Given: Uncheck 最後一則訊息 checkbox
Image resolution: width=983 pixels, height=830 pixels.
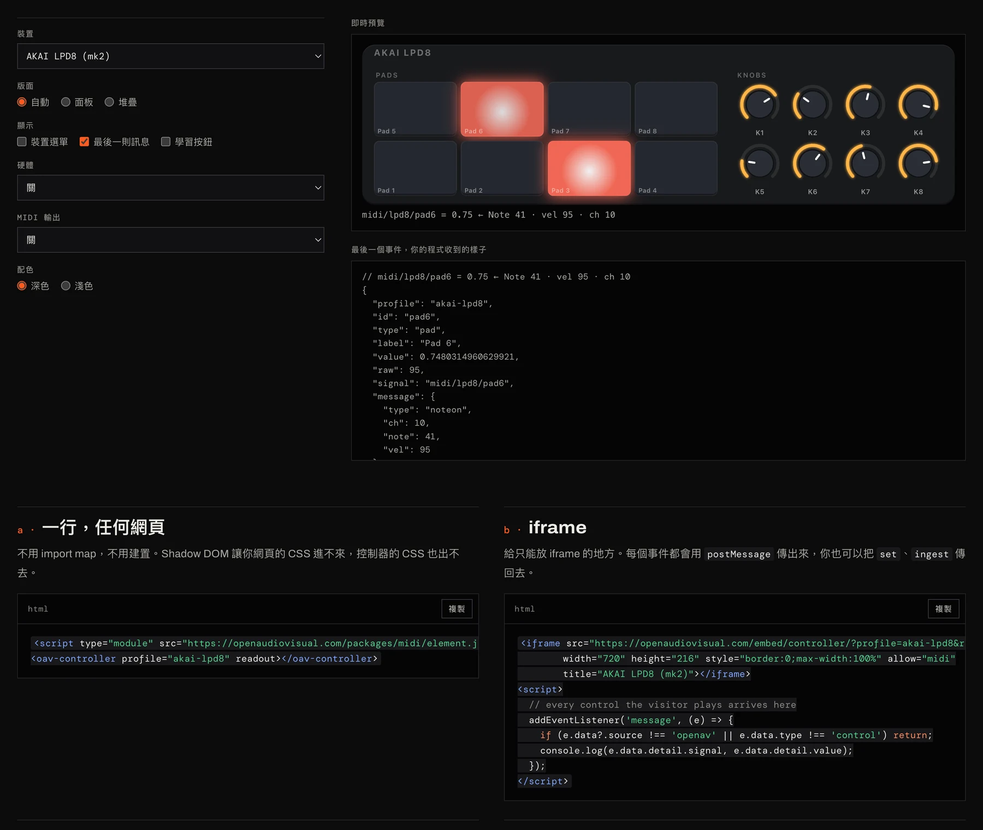Looking at the screenshot, I should click(84, 142).
